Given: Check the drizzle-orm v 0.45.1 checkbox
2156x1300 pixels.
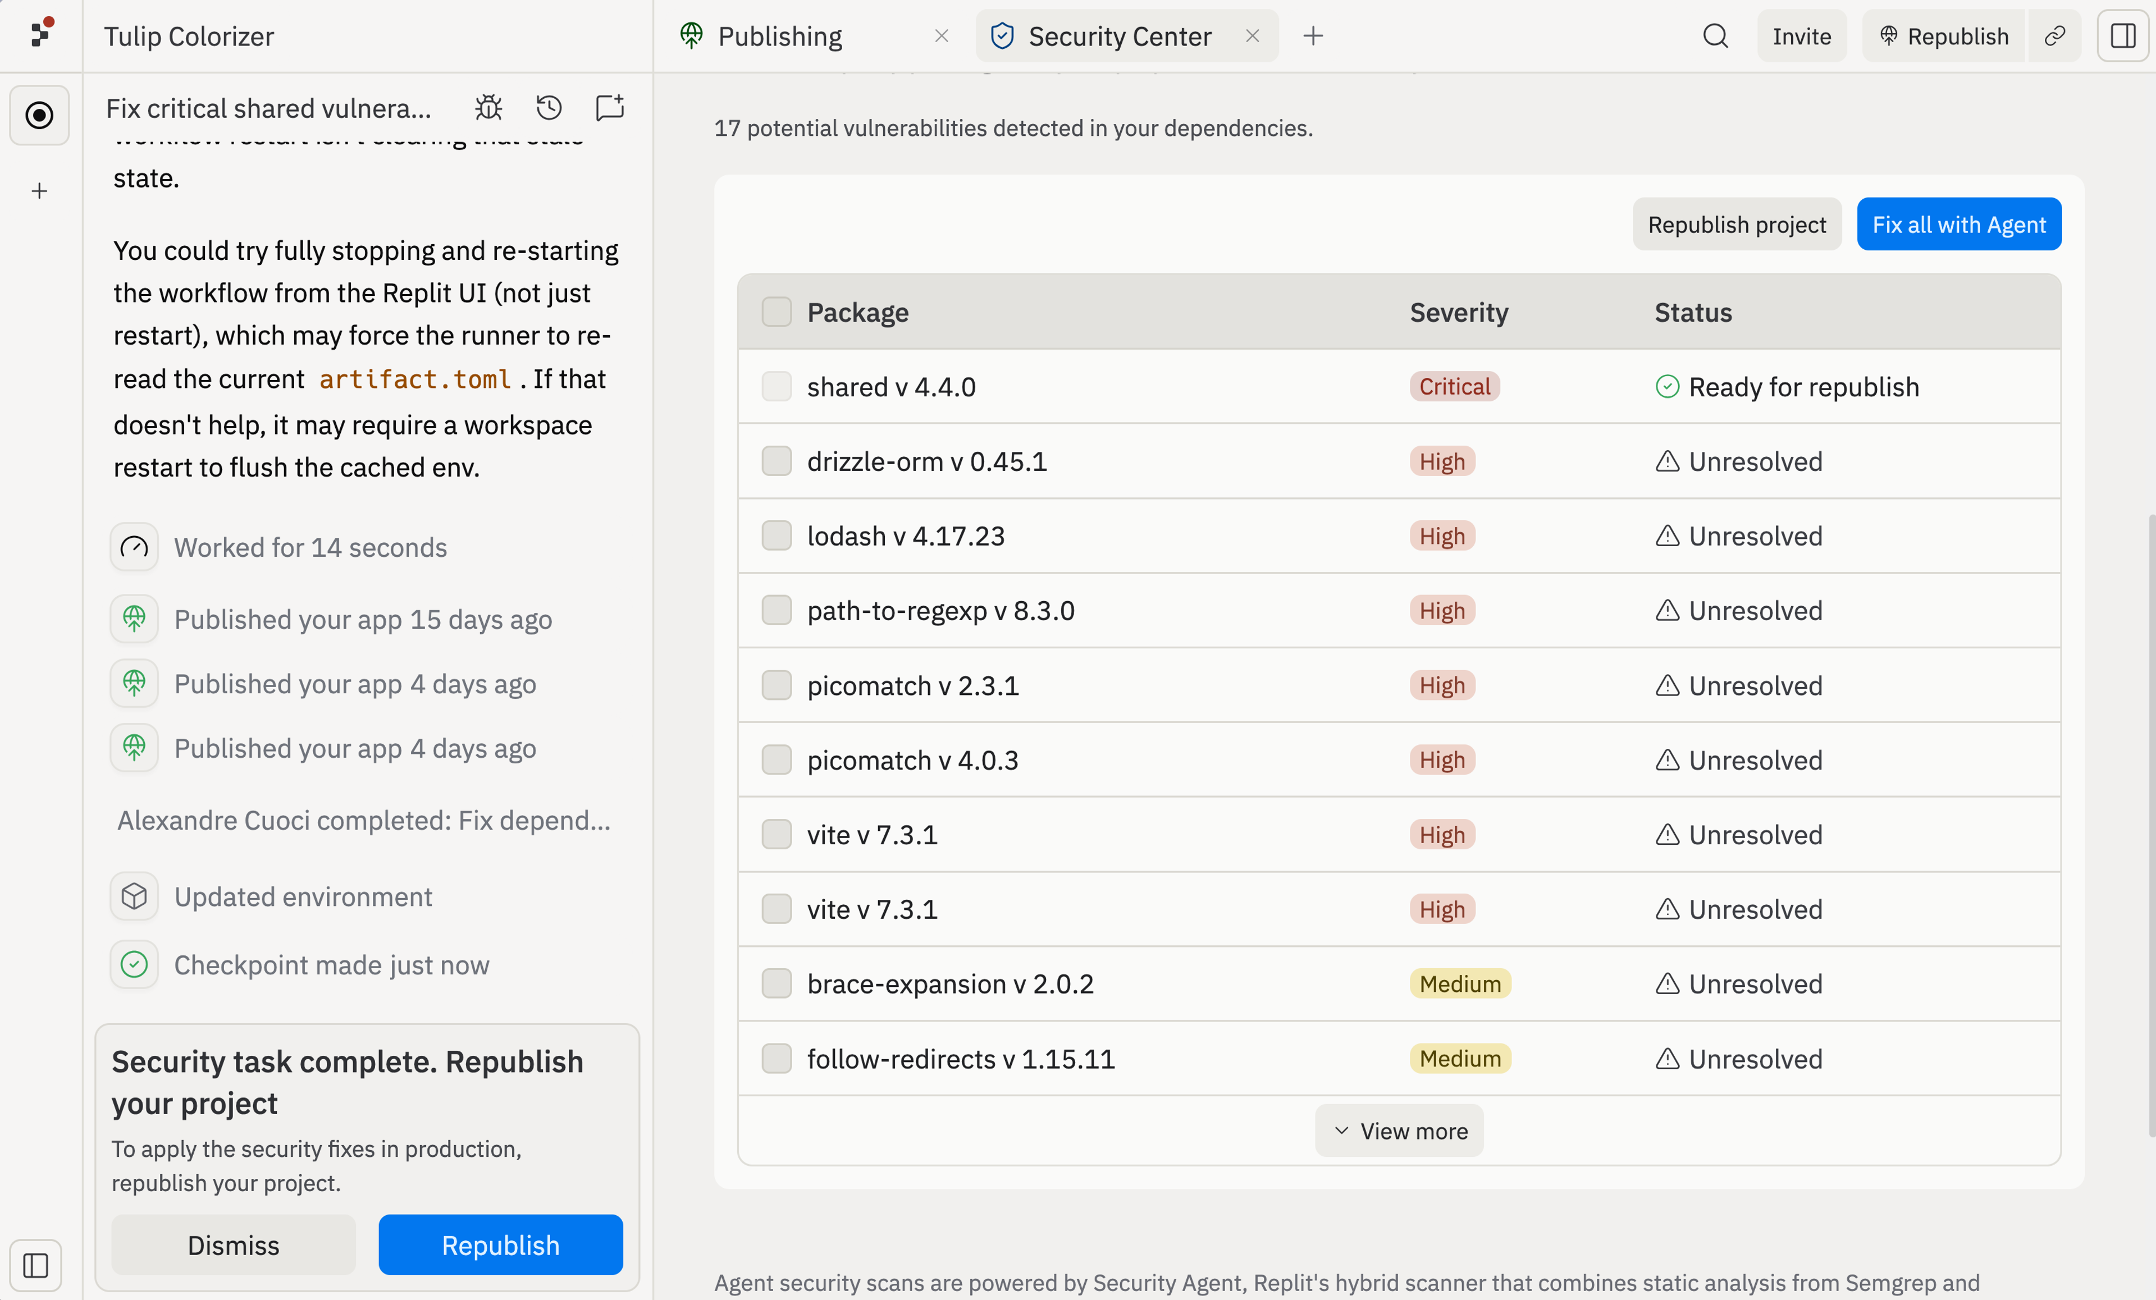Looking at the screenshot, I should click(776, 461).
